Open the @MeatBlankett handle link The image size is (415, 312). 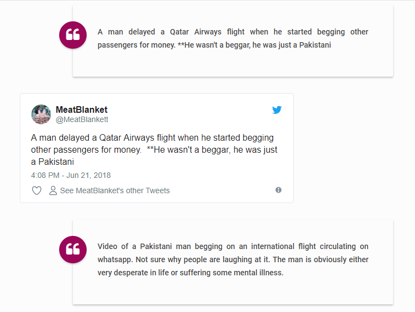coord(82,119)
